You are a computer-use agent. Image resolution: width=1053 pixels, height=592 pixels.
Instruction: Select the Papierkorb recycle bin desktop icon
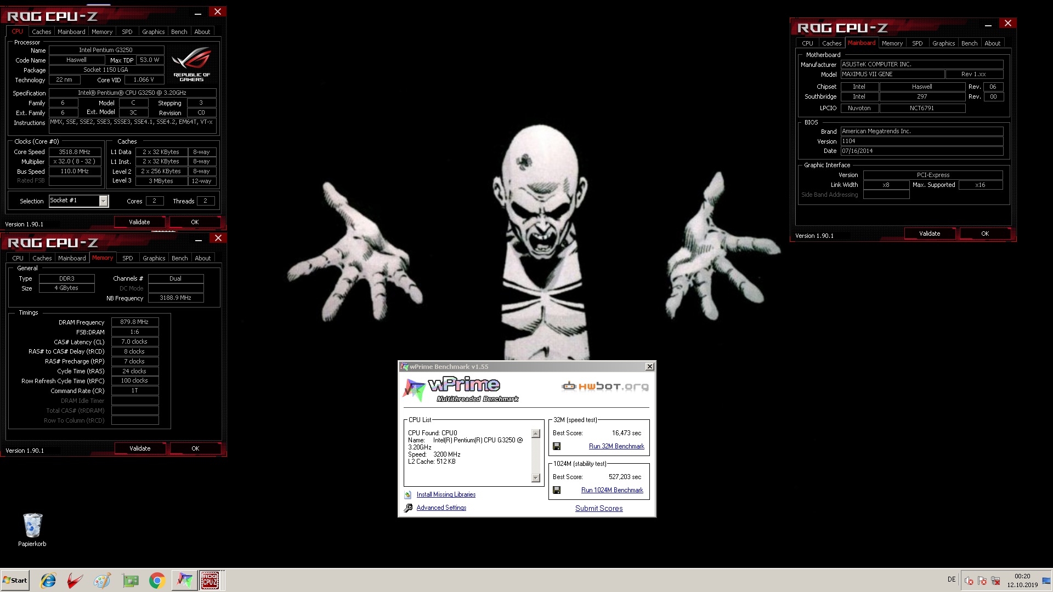click(x=32, y=530)
